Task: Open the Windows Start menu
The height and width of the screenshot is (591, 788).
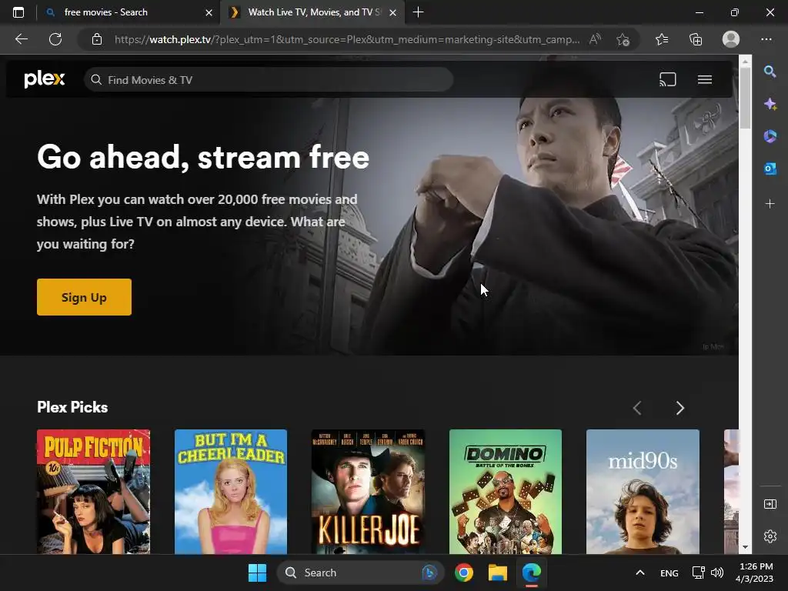Action: click(257, 573)
